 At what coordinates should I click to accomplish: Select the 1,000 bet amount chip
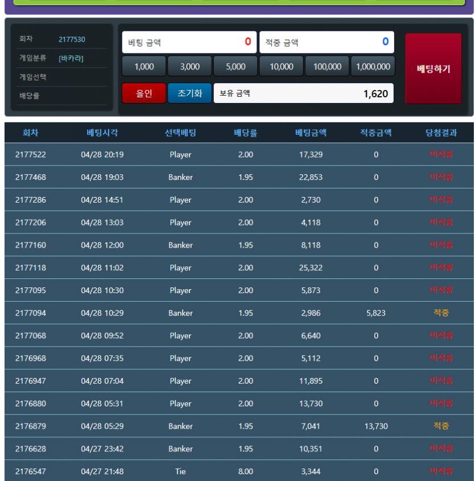(x=144, y=67)
